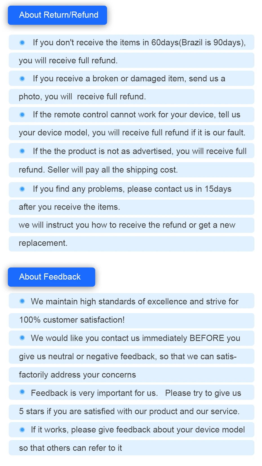Click '5 stars if you are satisfied' line

coord(129,411)
